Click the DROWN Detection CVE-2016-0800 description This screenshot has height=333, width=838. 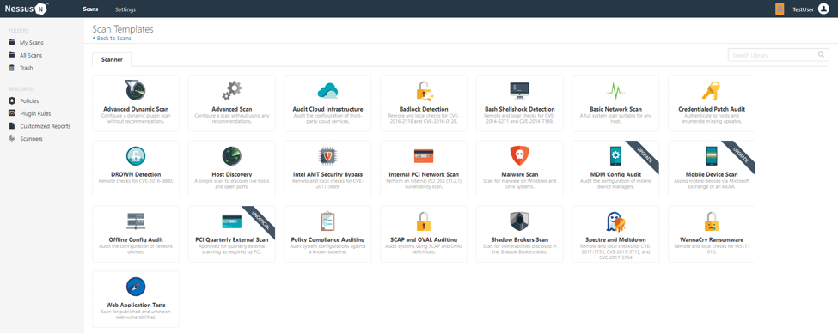(x=136, y=181)
